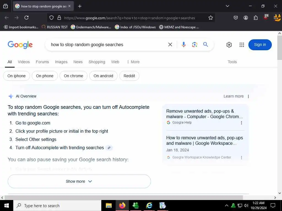
Task: Open Windows Start menu
Action: coord(7,206)
